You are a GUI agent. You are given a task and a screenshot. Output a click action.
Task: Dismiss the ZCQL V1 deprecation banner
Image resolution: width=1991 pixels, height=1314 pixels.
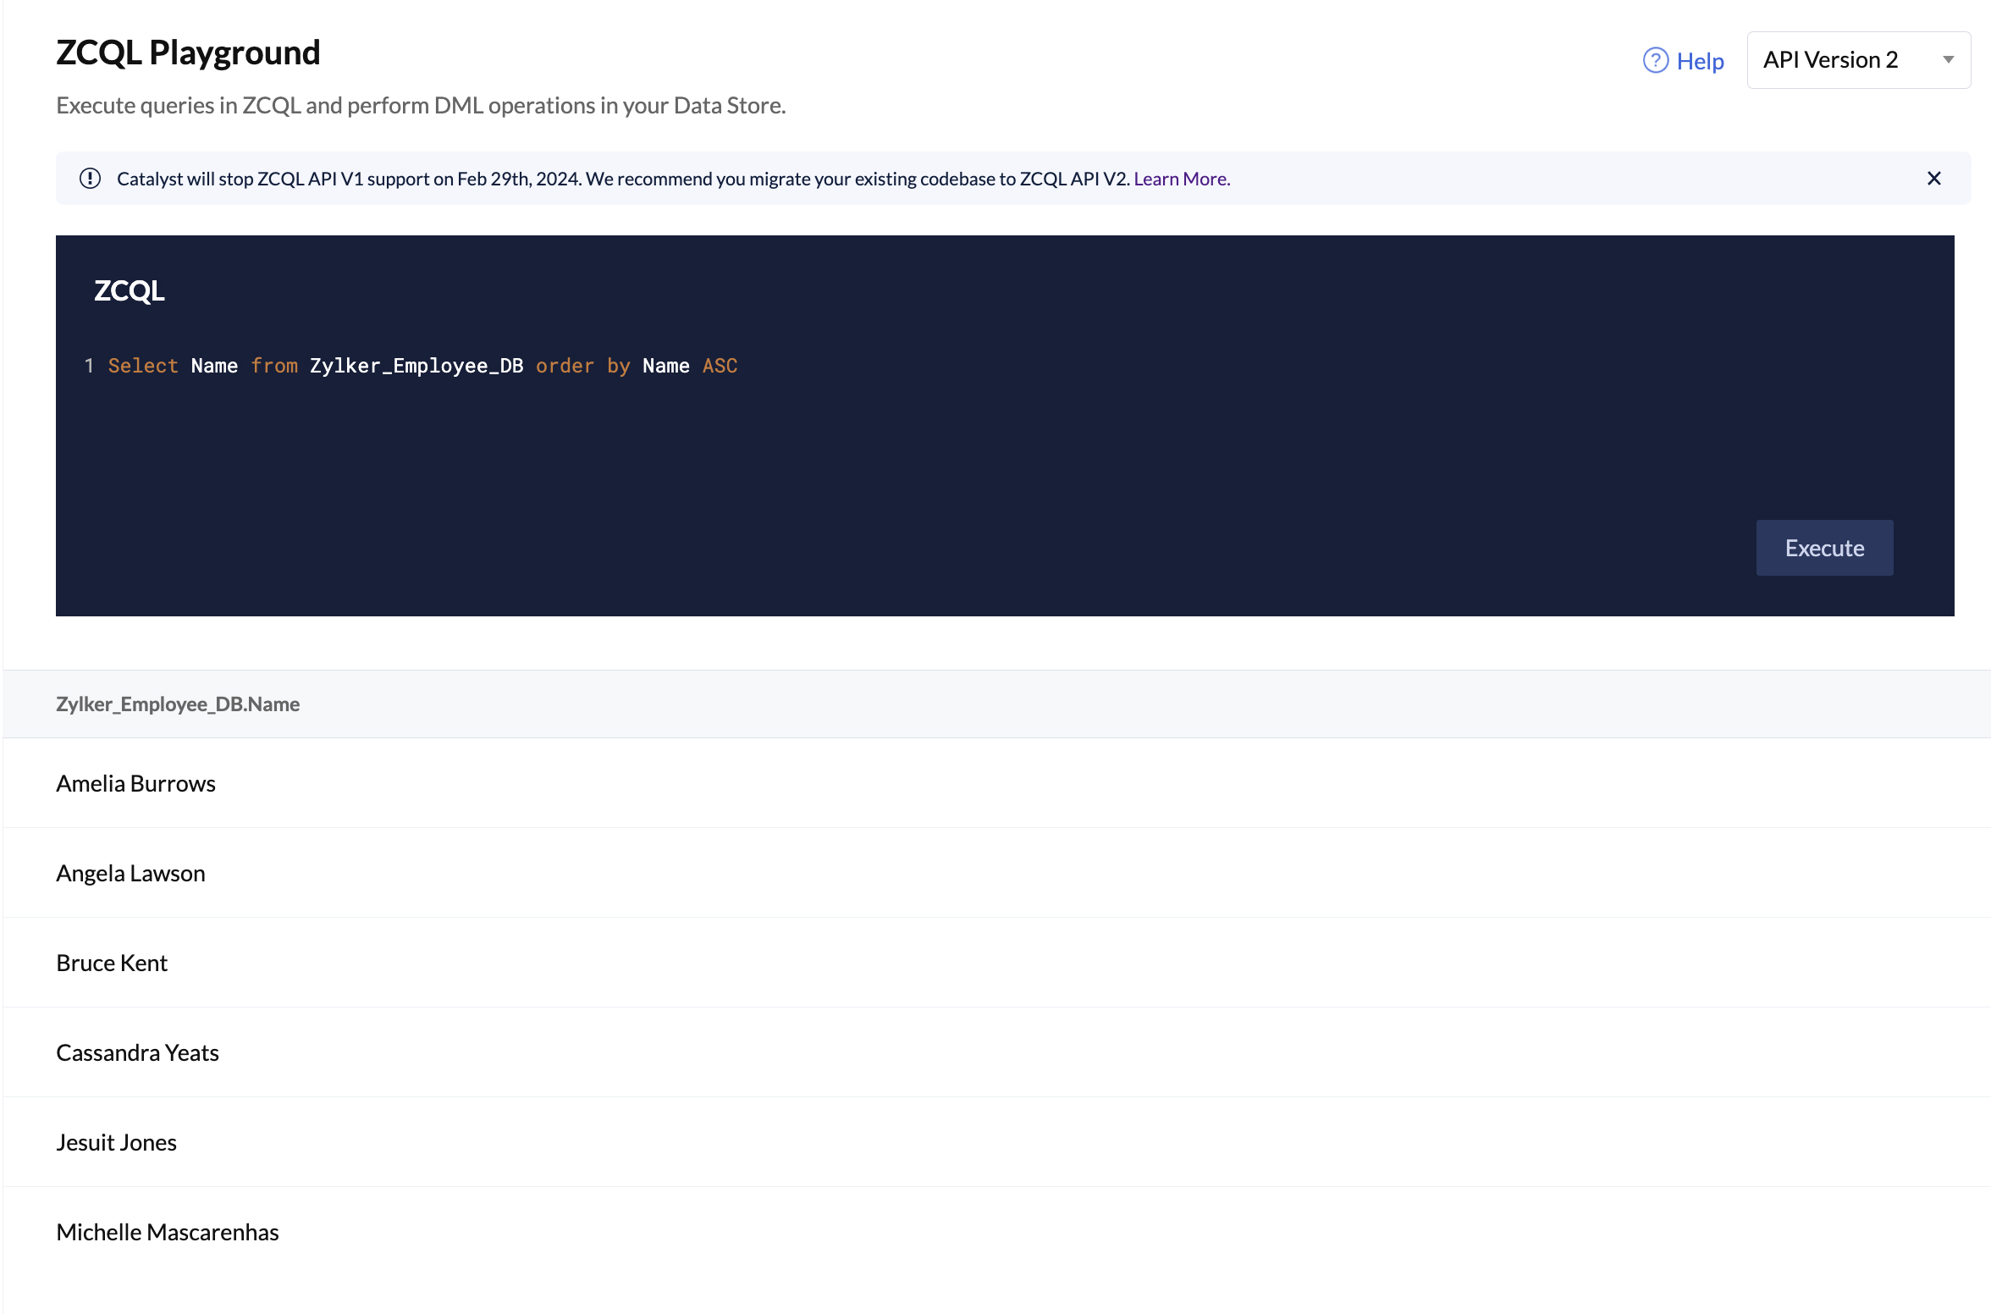1933,179
